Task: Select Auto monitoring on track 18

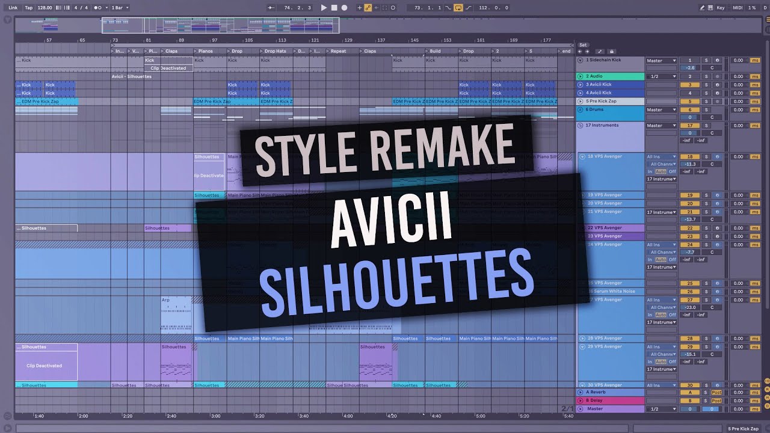Action: 661,171
